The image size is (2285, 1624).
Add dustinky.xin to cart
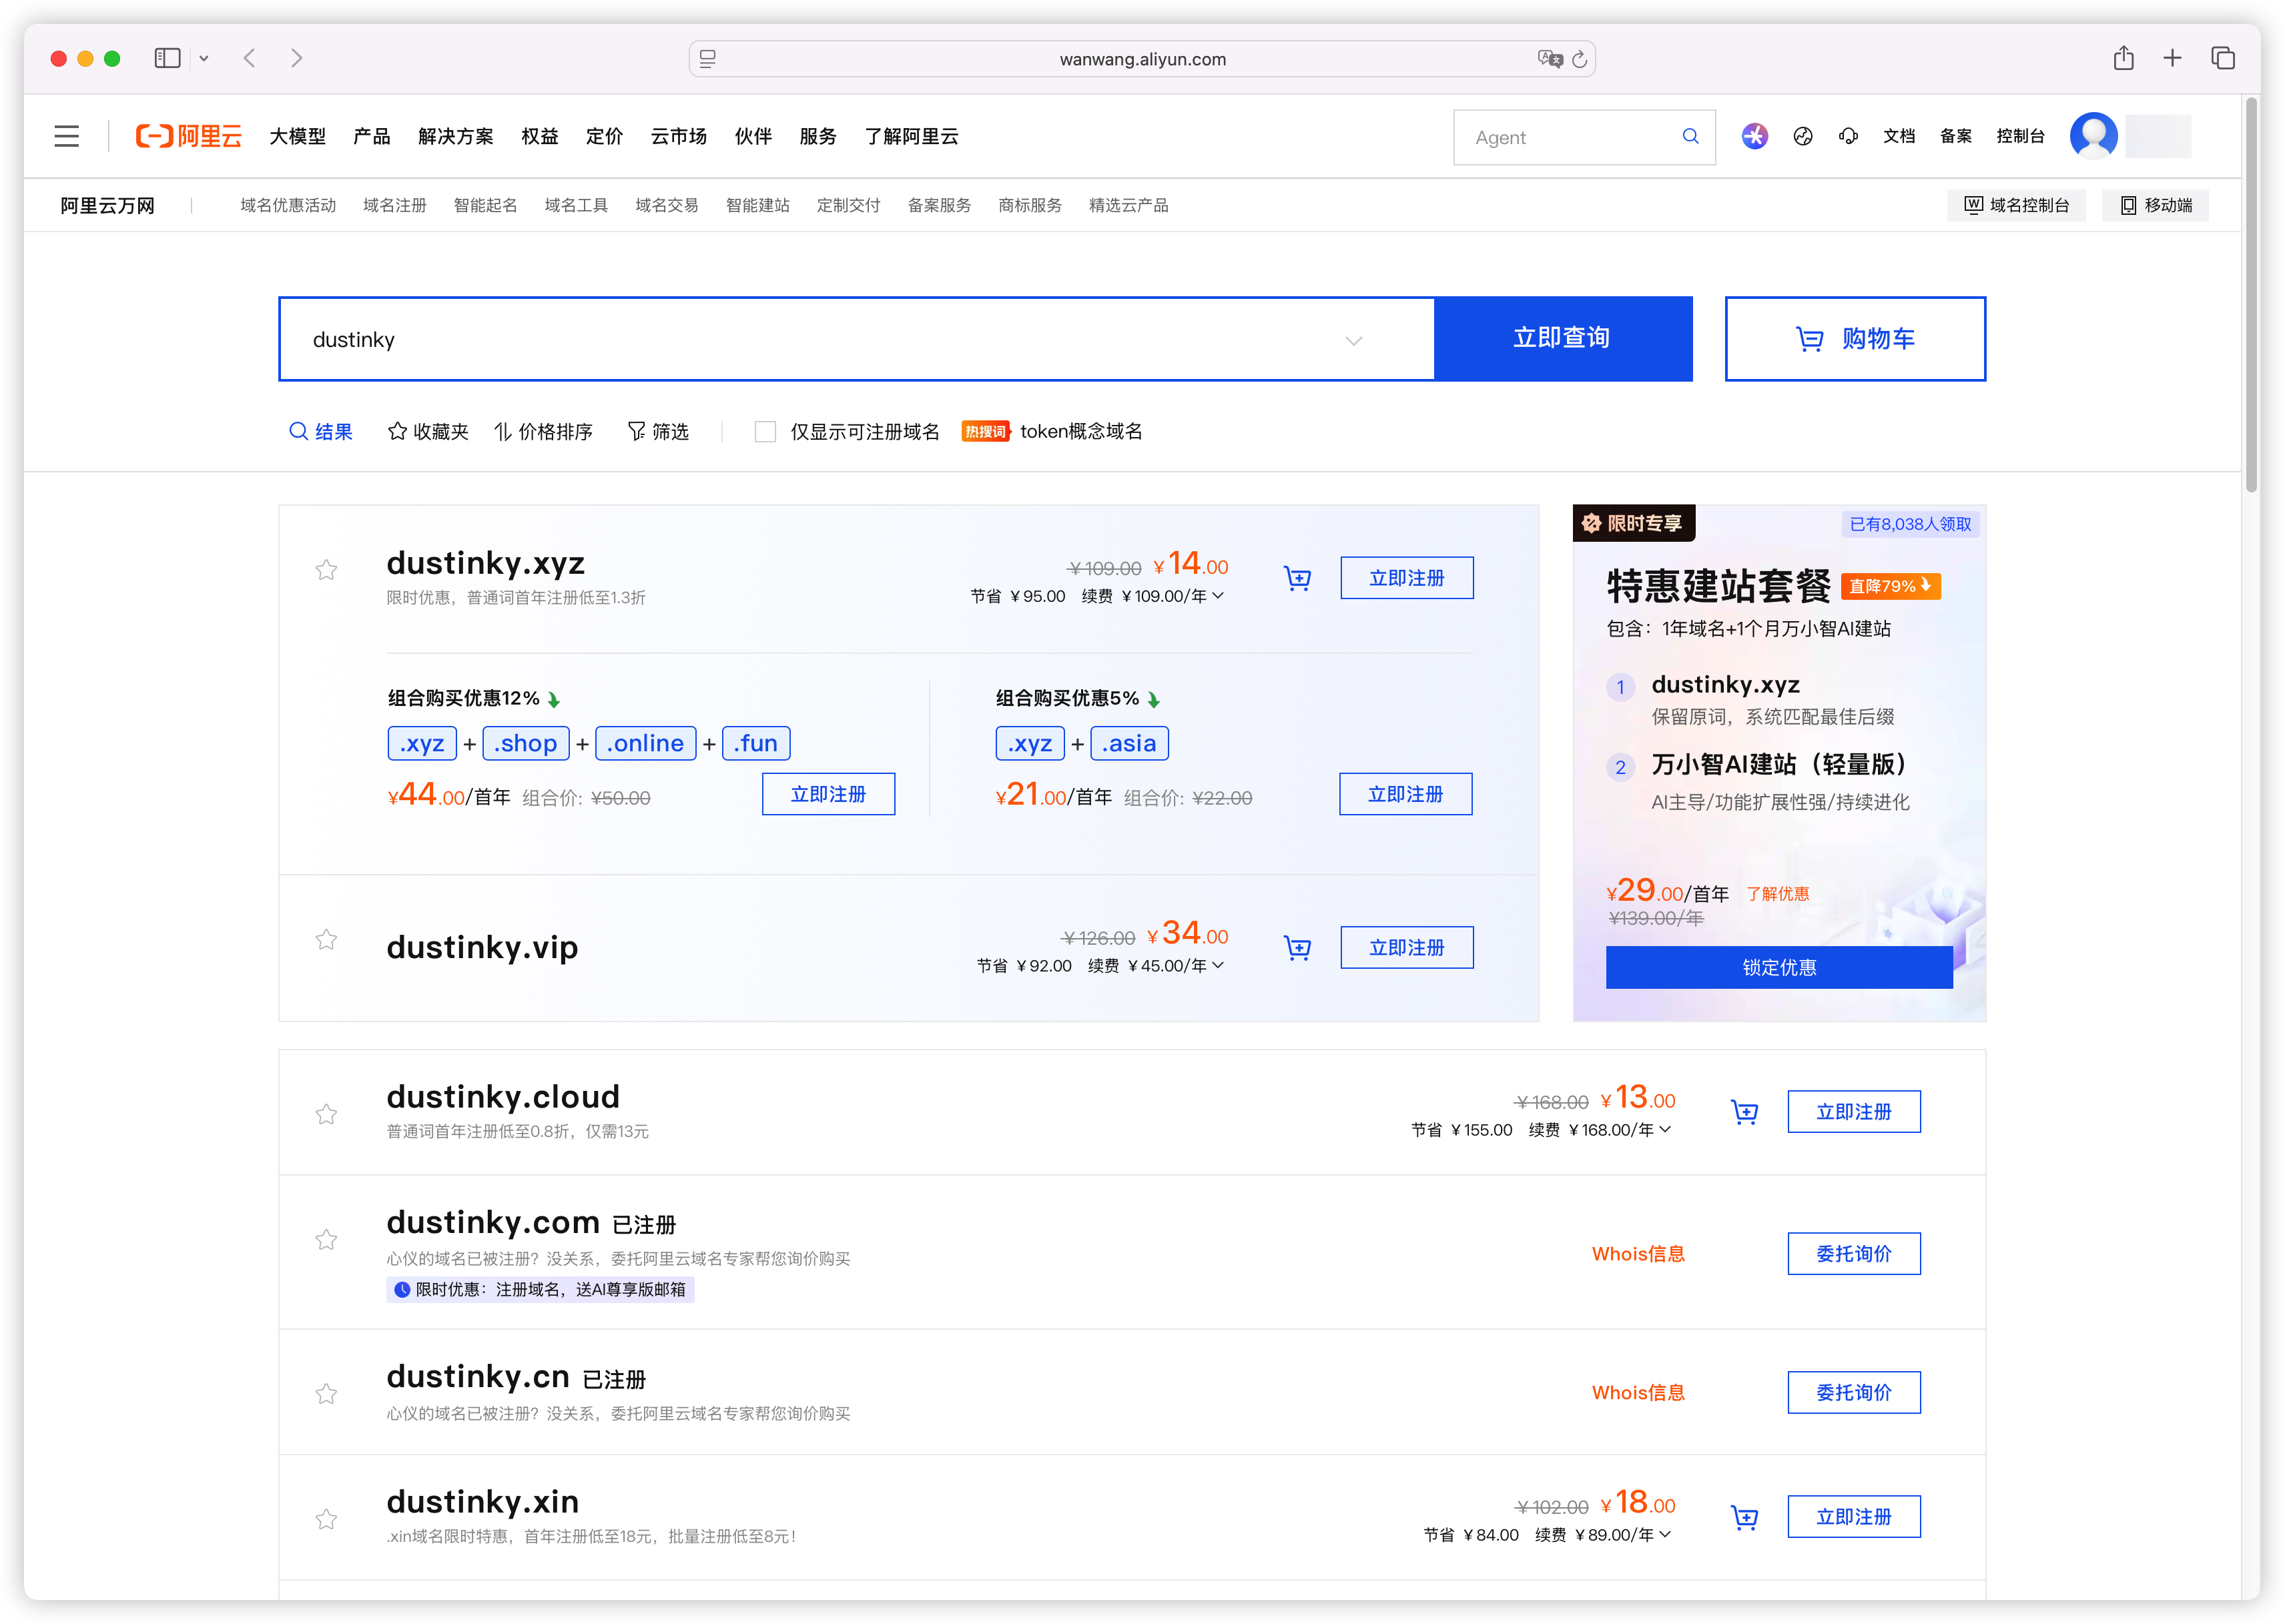(1744, 1517)
